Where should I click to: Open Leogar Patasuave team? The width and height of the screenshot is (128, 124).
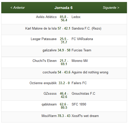pos(44,39)
